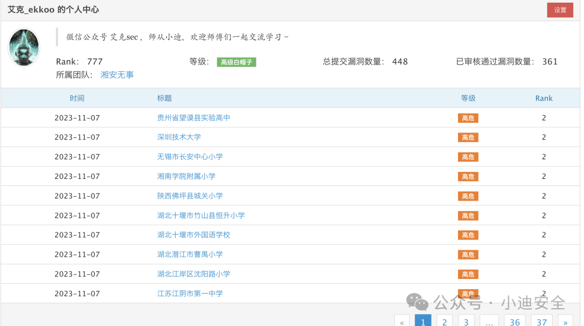Open the 湖北十堰市竹山县恒升小学 entry
Screen dimensions: 584x326
(x=201, y=215)
